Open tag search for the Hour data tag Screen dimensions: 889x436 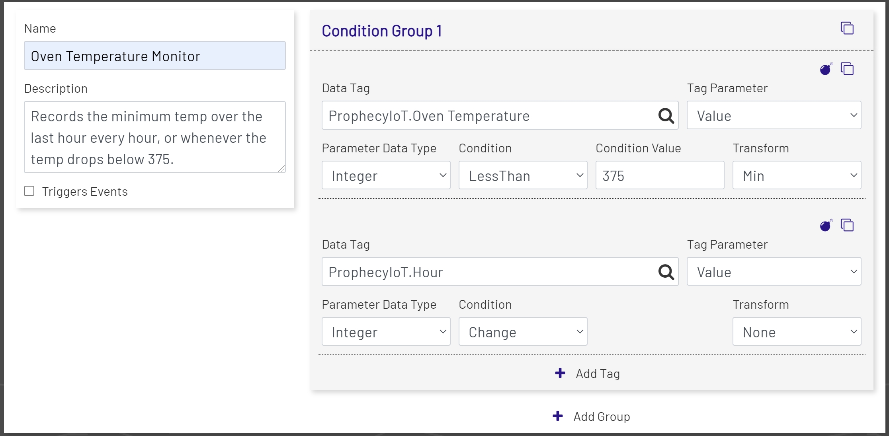(x=665, y=272)
